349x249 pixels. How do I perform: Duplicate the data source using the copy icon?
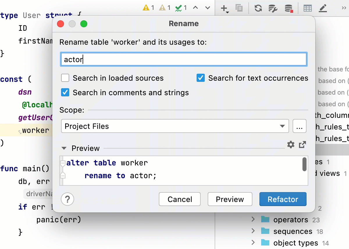point(239,8)
